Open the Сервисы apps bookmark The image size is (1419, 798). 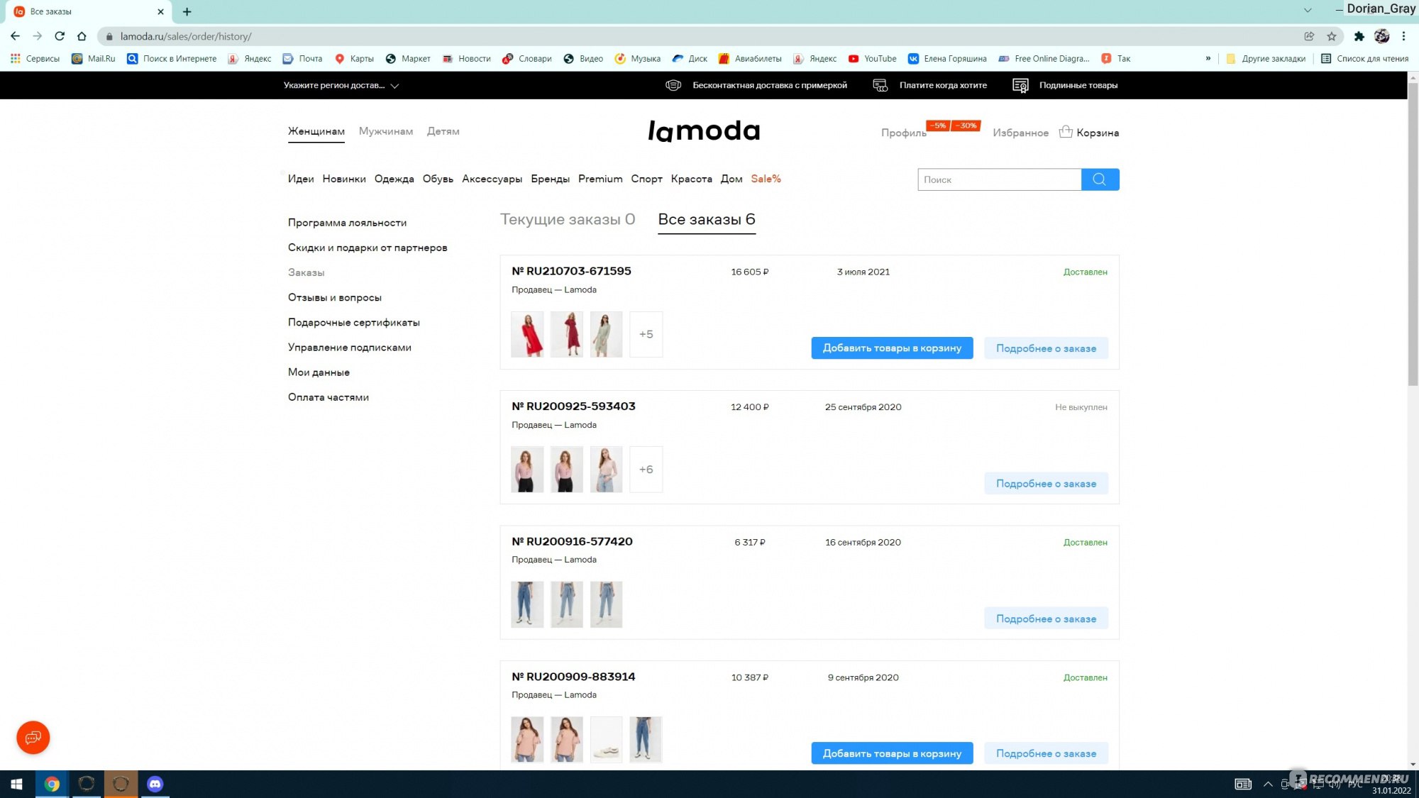point(35,59)
